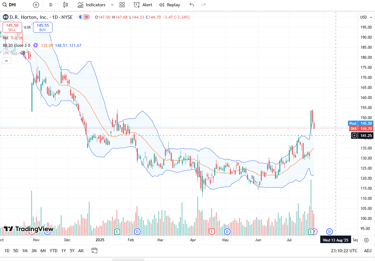Screen dimensions: 375x261
Task: Click the 110.00 price scale label
Action: (366, 198)
